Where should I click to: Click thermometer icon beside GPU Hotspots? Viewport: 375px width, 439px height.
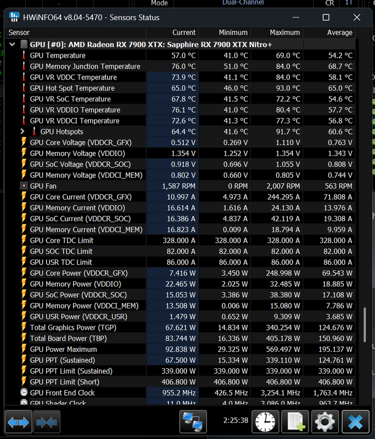(34, 132)
